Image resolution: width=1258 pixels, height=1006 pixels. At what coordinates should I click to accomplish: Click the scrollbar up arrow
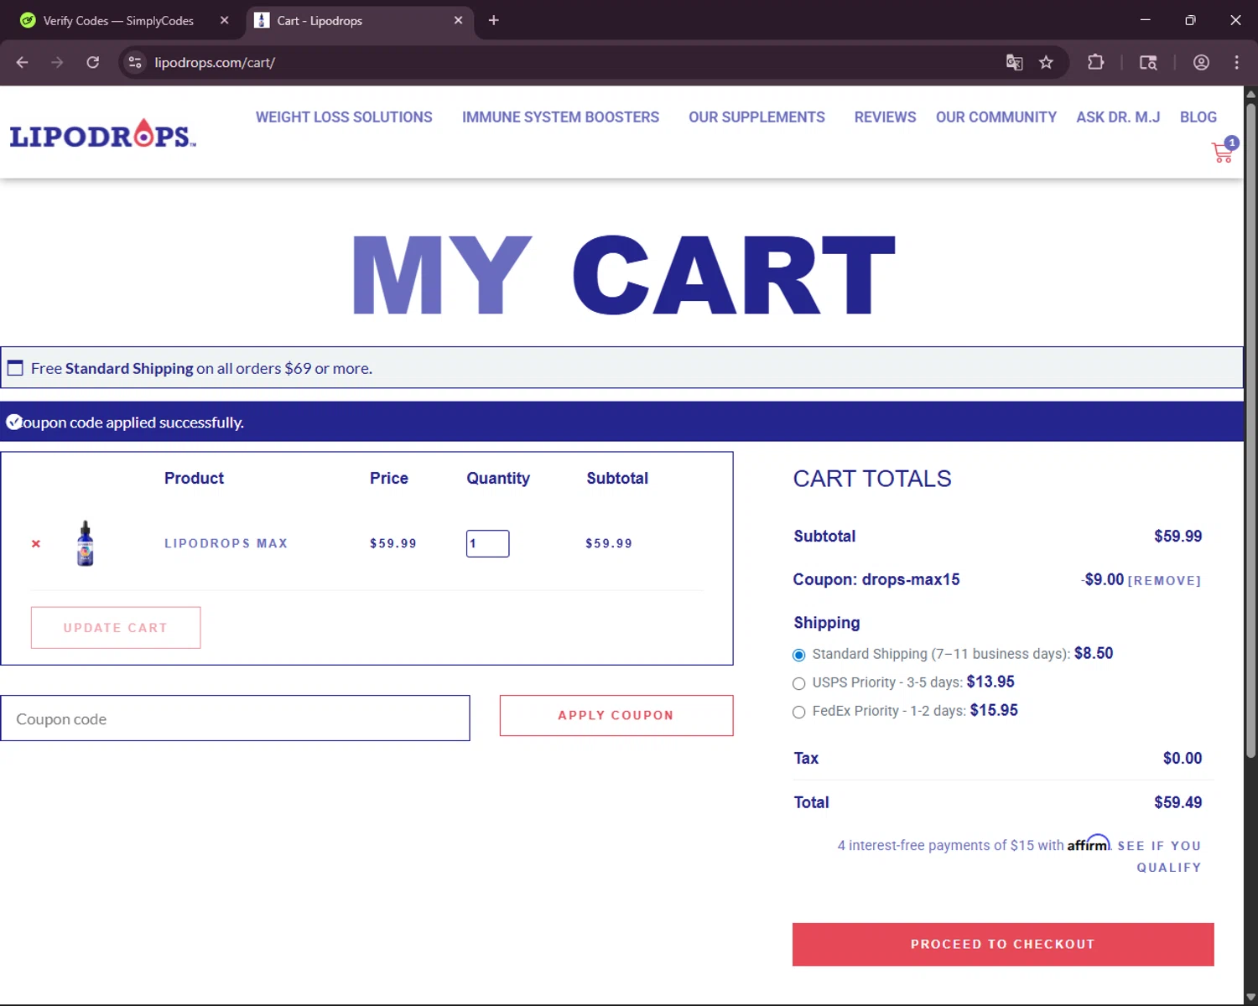click(x=1250, y=93)
